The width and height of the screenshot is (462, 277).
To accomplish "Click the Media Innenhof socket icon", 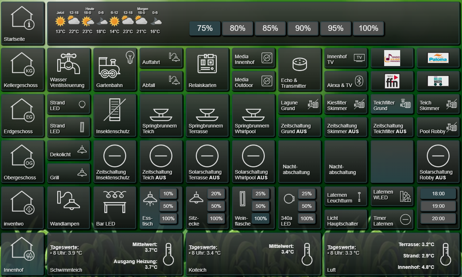I will click(x=267, y=58).
